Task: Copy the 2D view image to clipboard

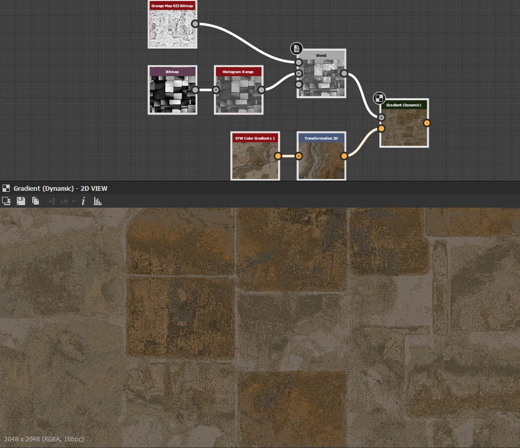Action: click(x=35, y=201)
